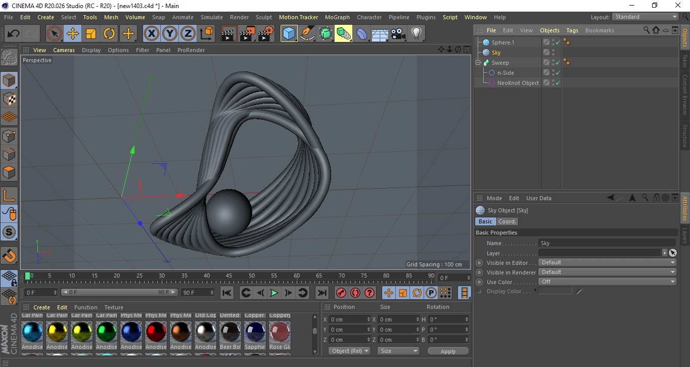The height and width of the screenshot is (367, 690).
Task: Collapse the Sweep object hierarchy
Action: coord(478,63)
